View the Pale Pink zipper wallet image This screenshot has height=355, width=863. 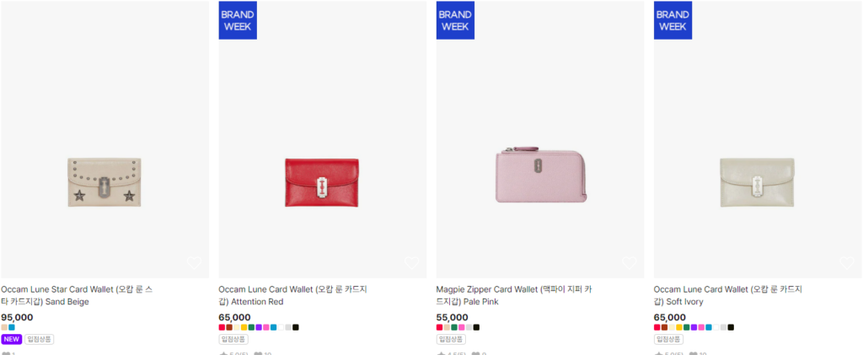point(540,139)
